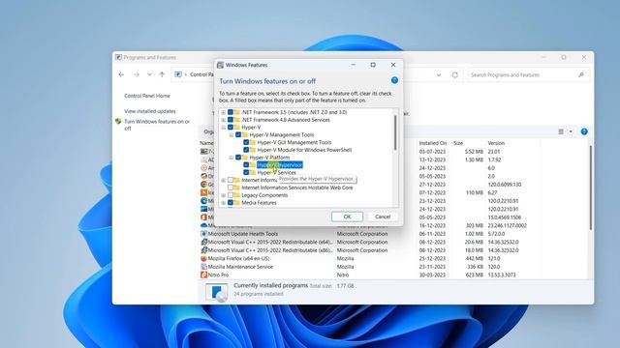This screenshot has height=348, width=620.
Task: Open recent locations dropdown in navigation bar
Action: (x=149, y=74)
